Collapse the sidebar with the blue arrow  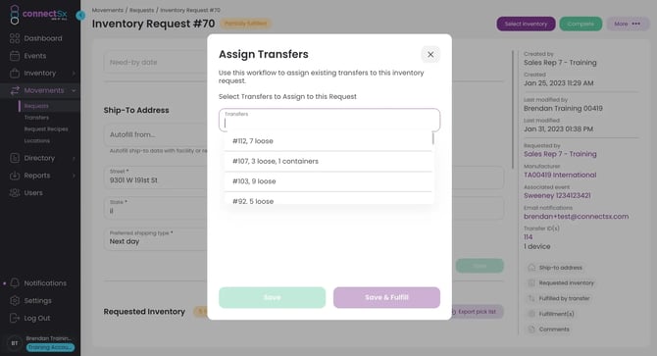(x=80, y=16)
